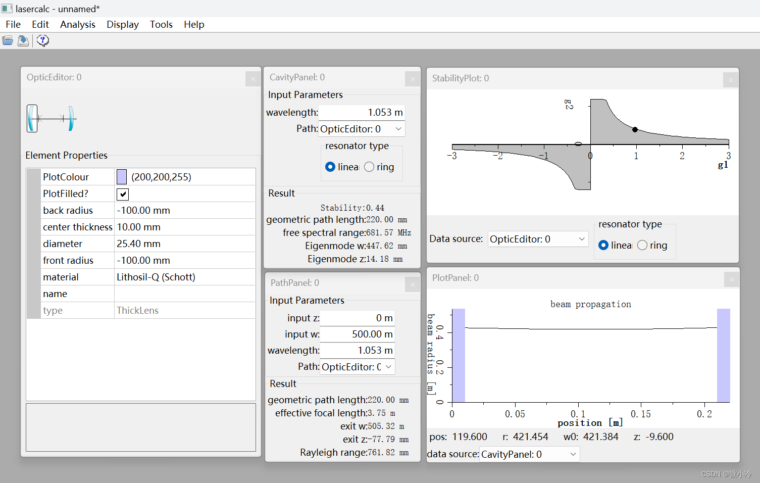Click Rayleigh range 761.82 mm value
The width and height of the screenshot is (760, 483).
click(x=388, y=452)
